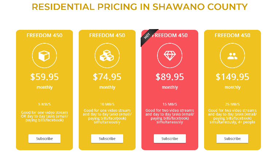Click the people group icon in $149.95 plan
This screenshot has width=273, height=160.
pyautogui.click(x=233, y=56)
